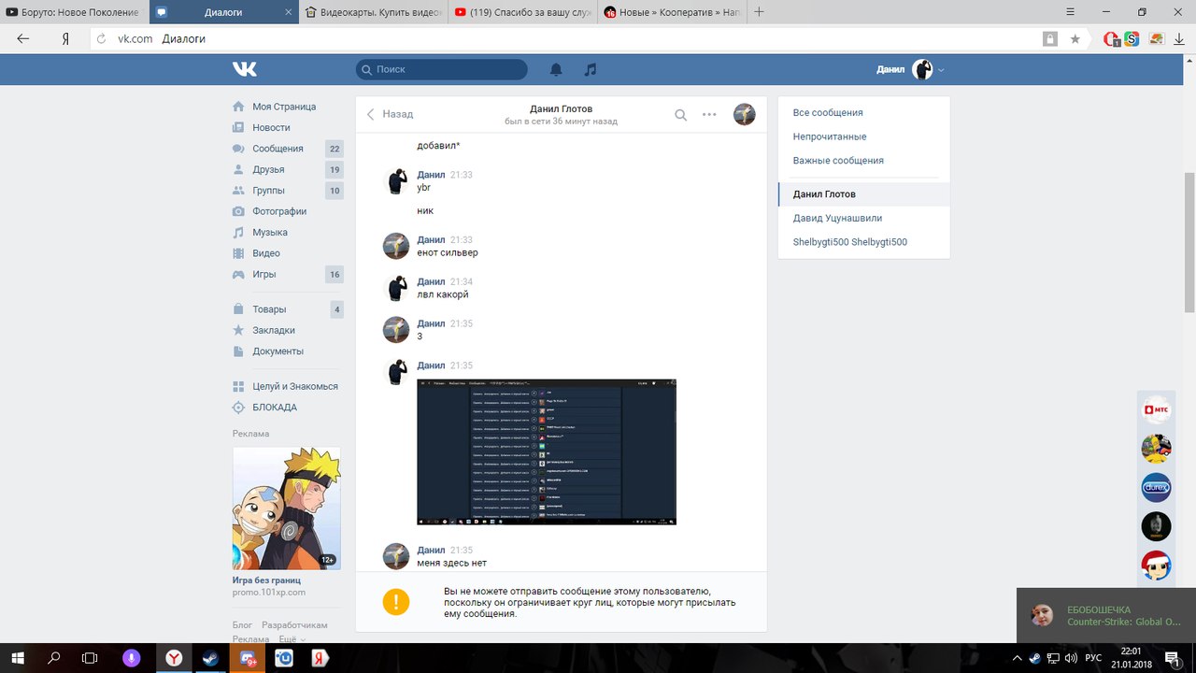Open the Игра без границ ad image
The height and width of the screenshot is (673, 1196).
pyautogui.click(x=286, y=508)
